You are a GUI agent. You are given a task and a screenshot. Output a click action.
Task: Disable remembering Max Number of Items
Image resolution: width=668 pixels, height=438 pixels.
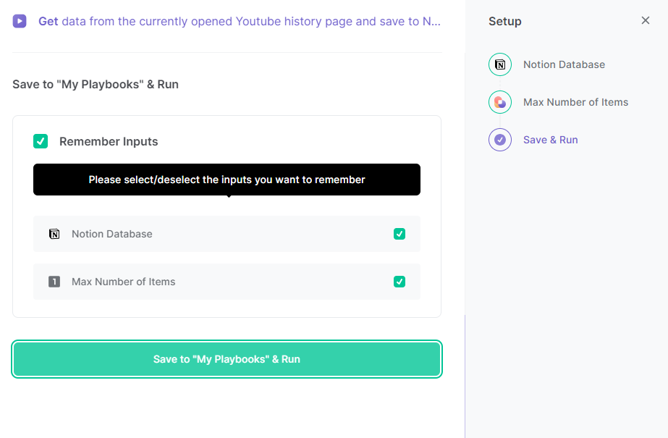pos(399,282)
